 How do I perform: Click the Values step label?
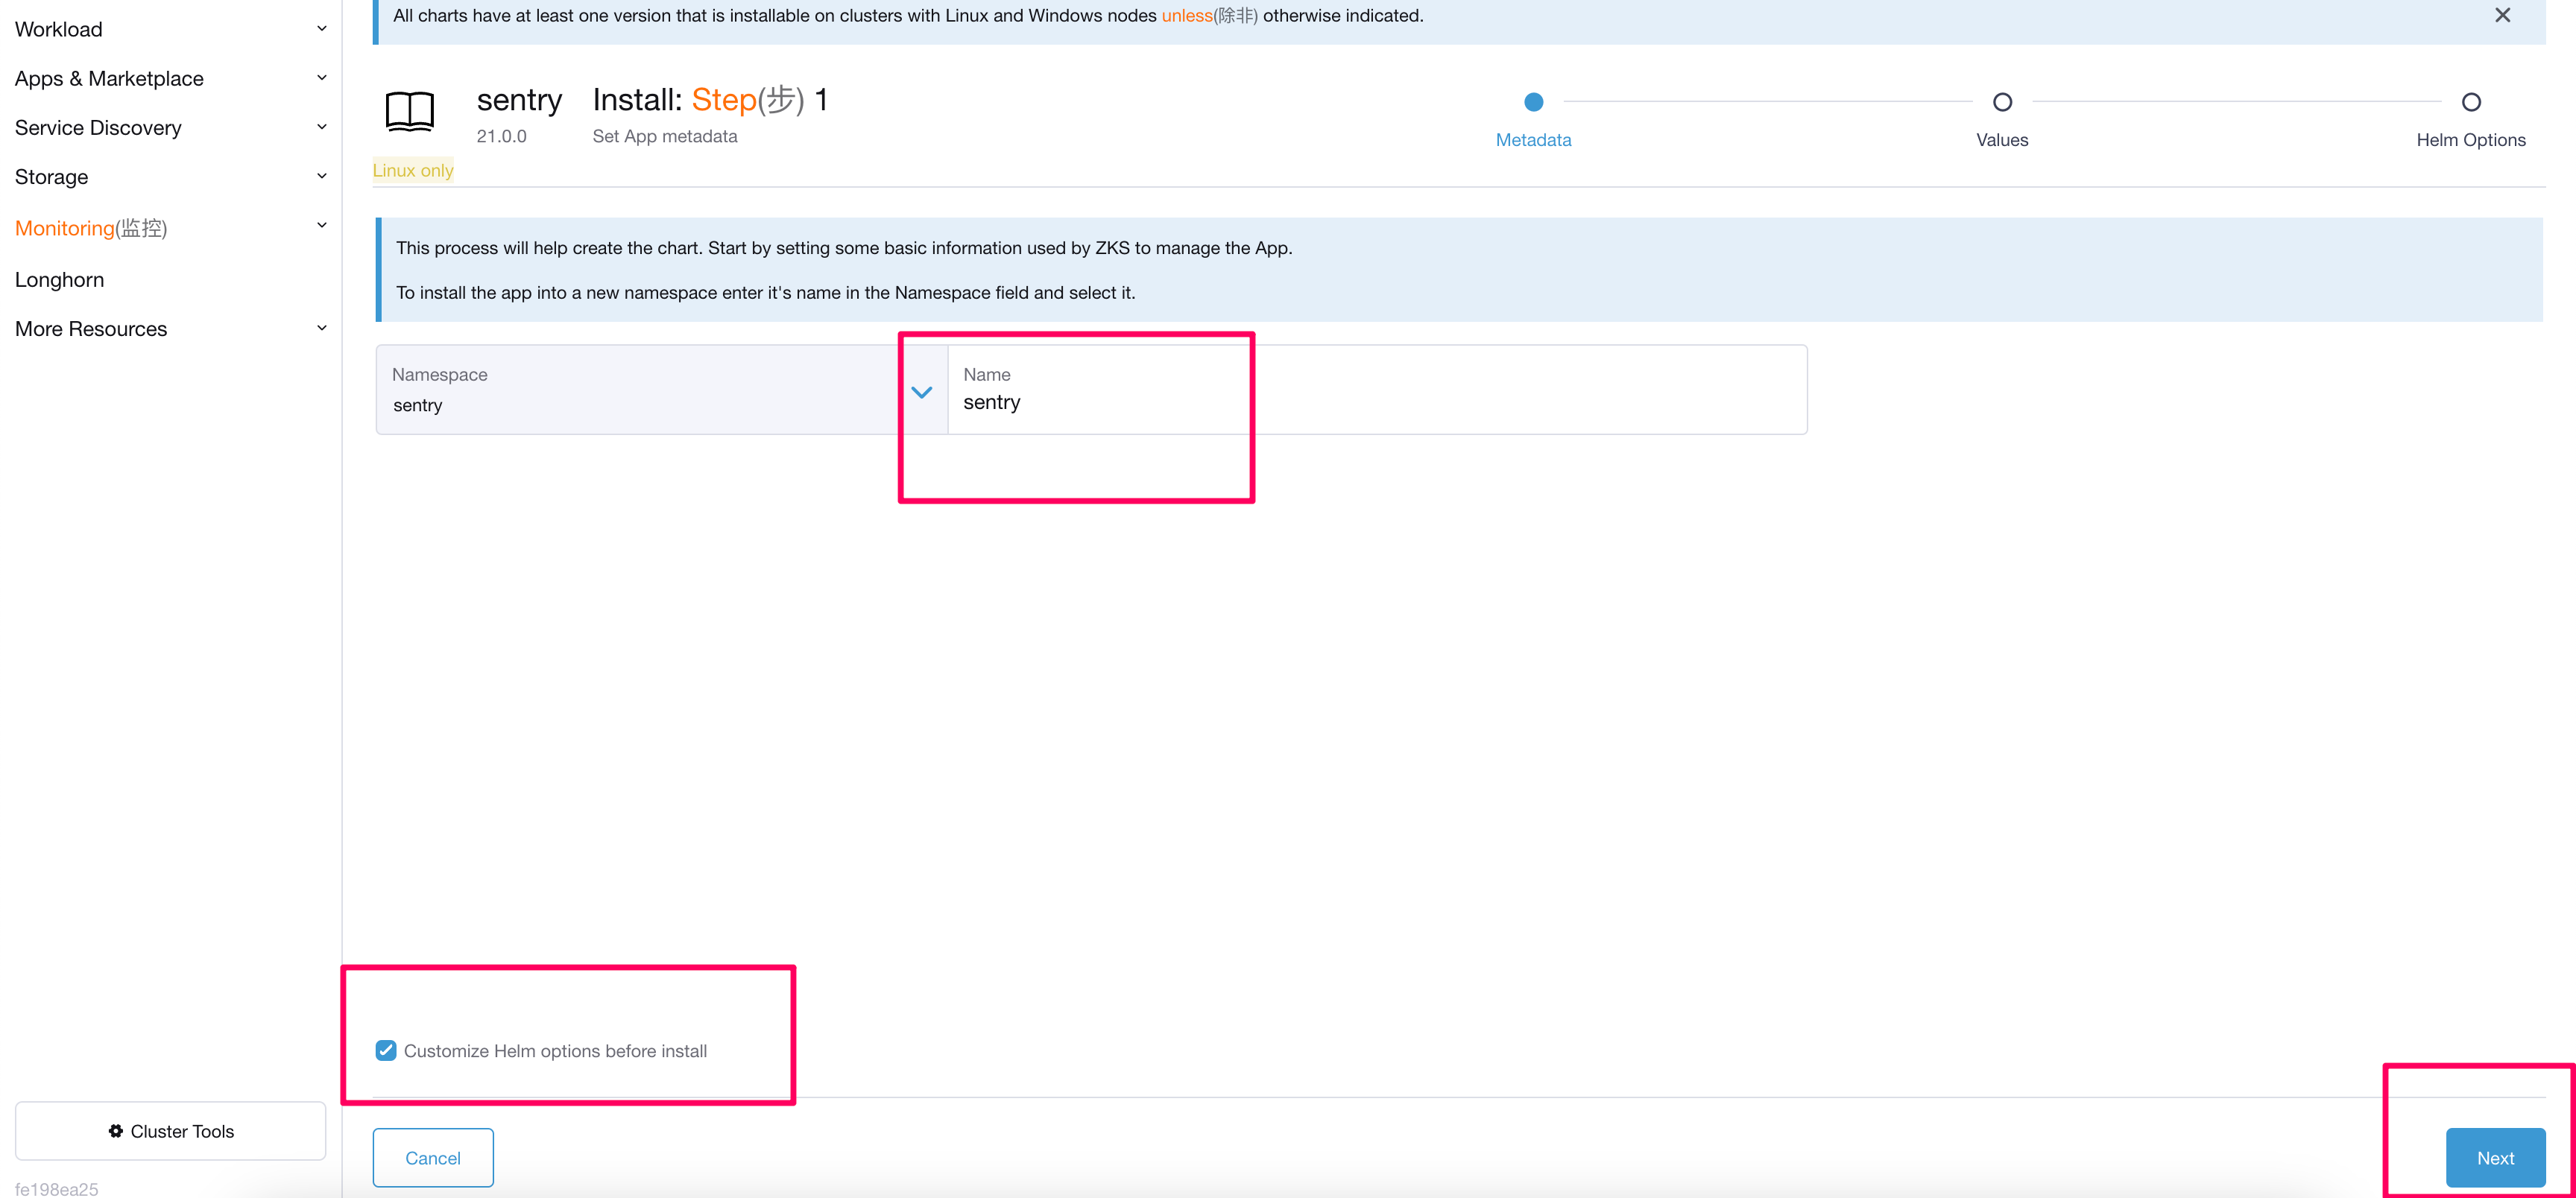point(2002,140)
